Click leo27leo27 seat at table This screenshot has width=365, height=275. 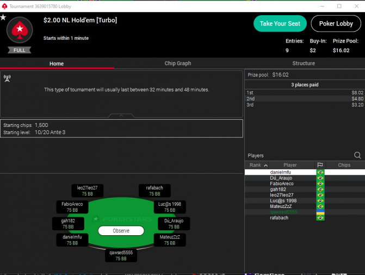pyautogui.click(x=87, y=191)
